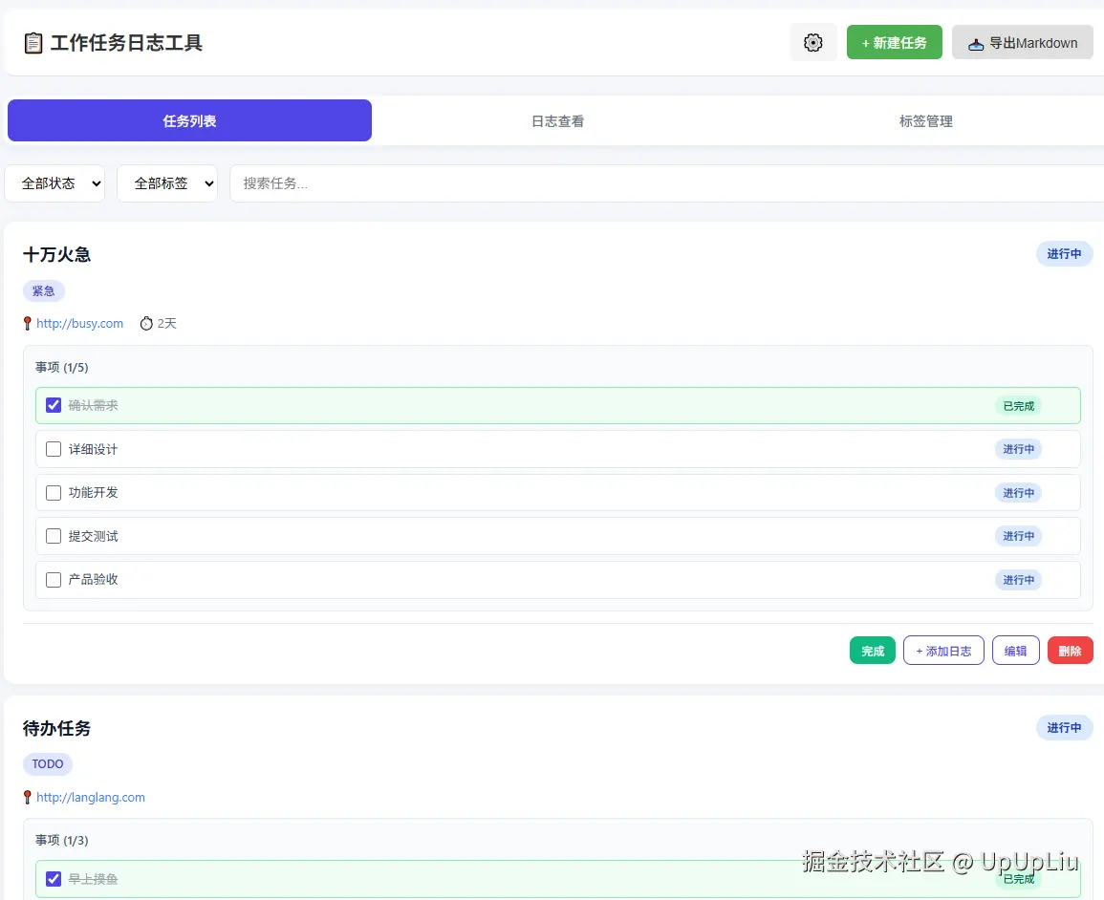Viewport: 1104px width, 900px height.
Task: Click the 进行中 status badge of 待办任务
Action: click(1064, 727)
